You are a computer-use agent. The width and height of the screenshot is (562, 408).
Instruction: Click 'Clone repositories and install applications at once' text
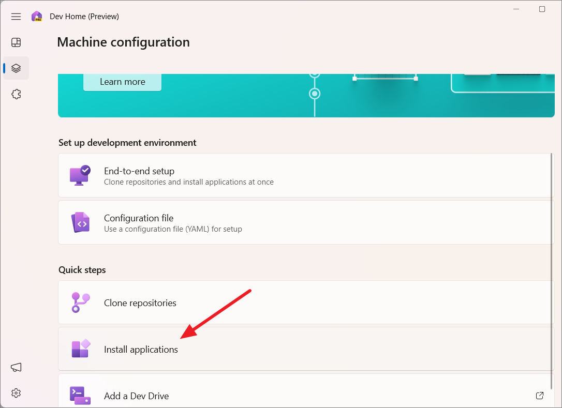[189, 182]
